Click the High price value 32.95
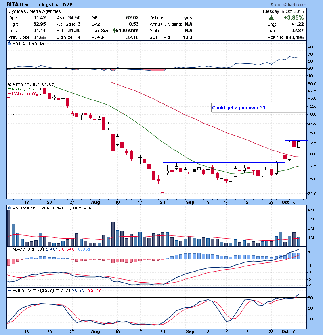Screen dimensions: 323x335 40,24
